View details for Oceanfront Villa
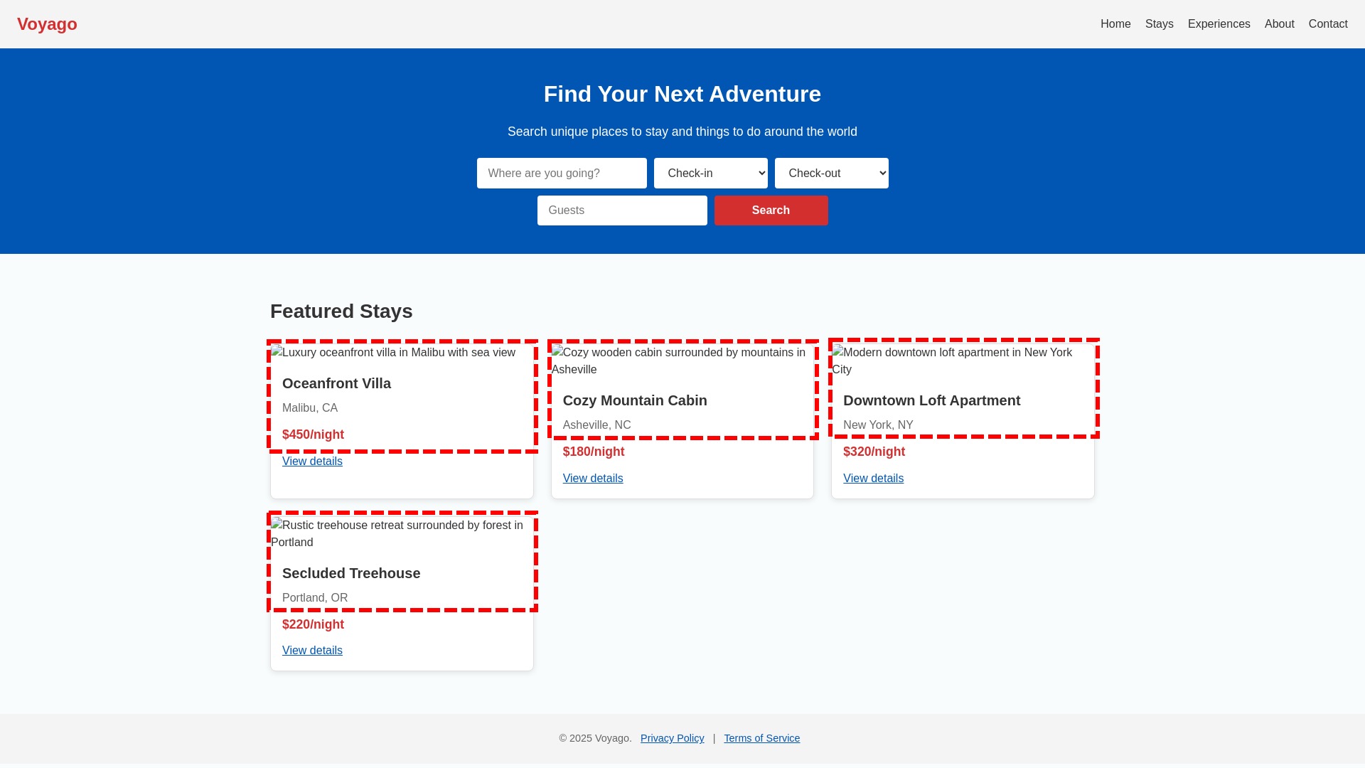Viewport: 1365px width, 768px height. [x=312, y=462]
